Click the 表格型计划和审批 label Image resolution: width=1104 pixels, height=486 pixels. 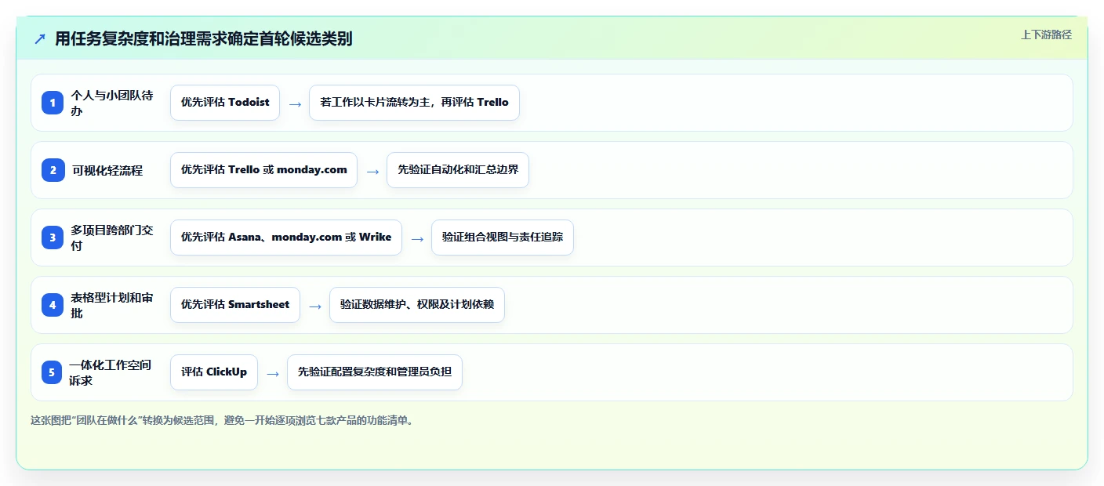(112, 305)
